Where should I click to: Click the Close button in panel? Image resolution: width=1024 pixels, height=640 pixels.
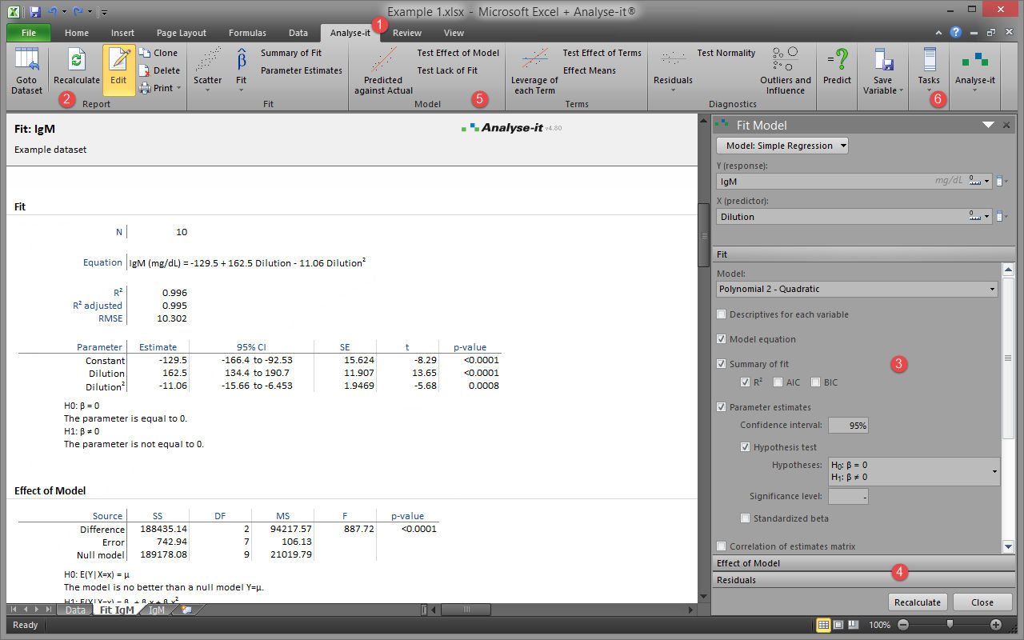[x=982, y=602]
